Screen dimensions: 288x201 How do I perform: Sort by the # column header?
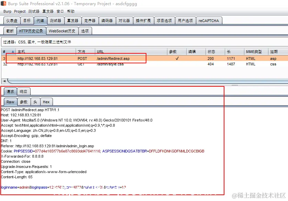[x=9, y=52]
